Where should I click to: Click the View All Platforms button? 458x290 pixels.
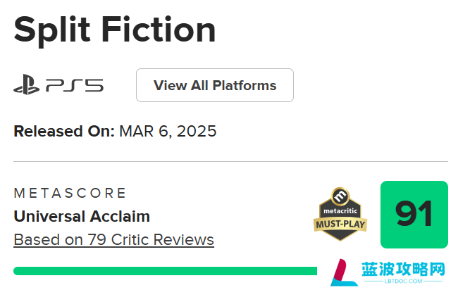[x=215, y=85]
